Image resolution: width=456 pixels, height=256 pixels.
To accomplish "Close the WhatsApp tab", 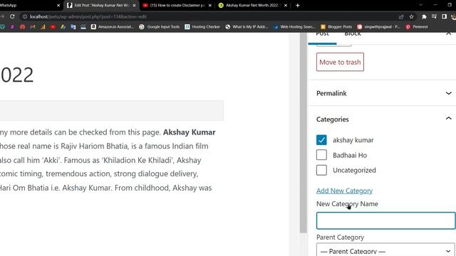I will point(58,5).
